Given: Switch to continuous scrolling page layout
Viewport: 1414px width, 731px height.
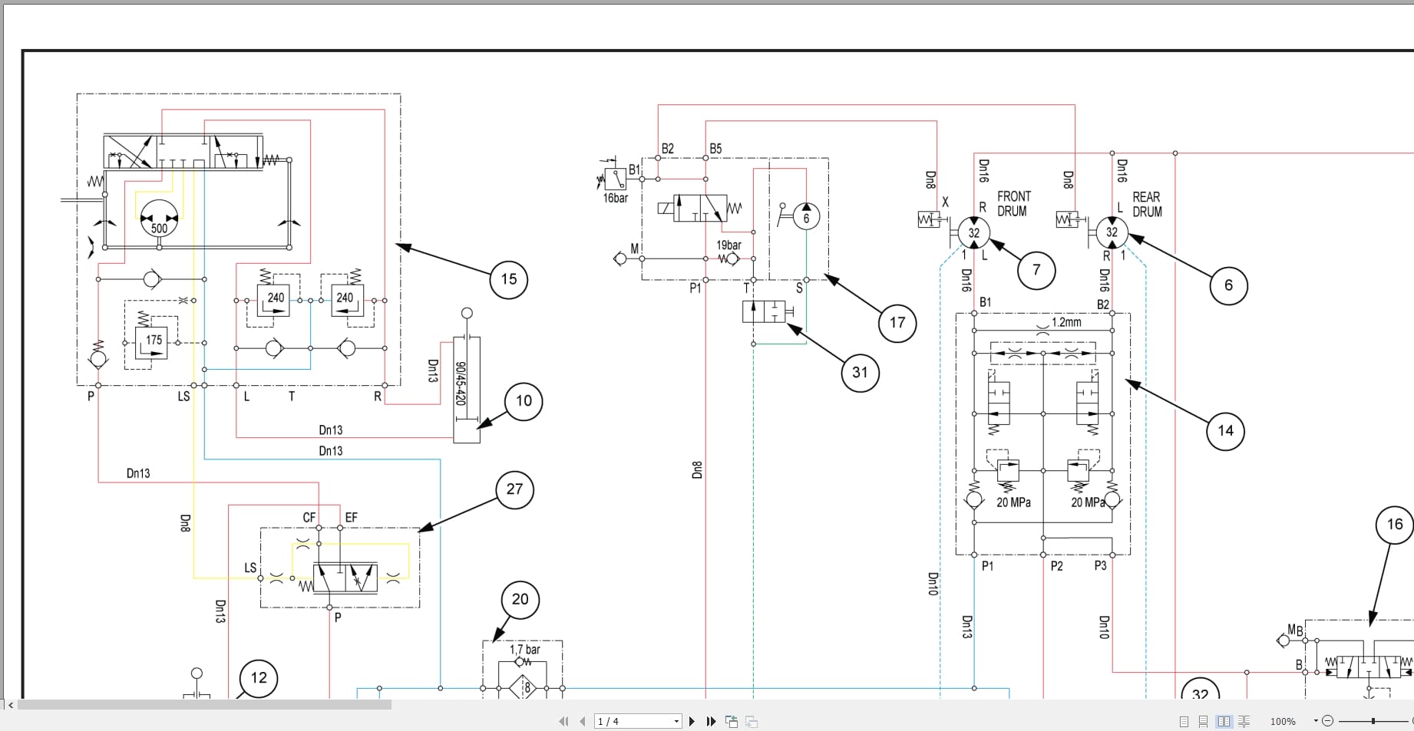Looking at the screenshot, I should point(1203,721).
